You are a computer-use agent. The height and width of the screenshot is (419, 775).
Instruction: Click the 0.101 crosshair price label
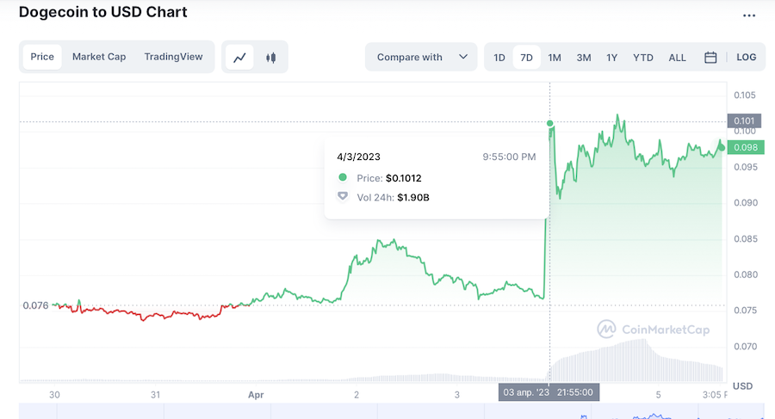tap(744, 121)
